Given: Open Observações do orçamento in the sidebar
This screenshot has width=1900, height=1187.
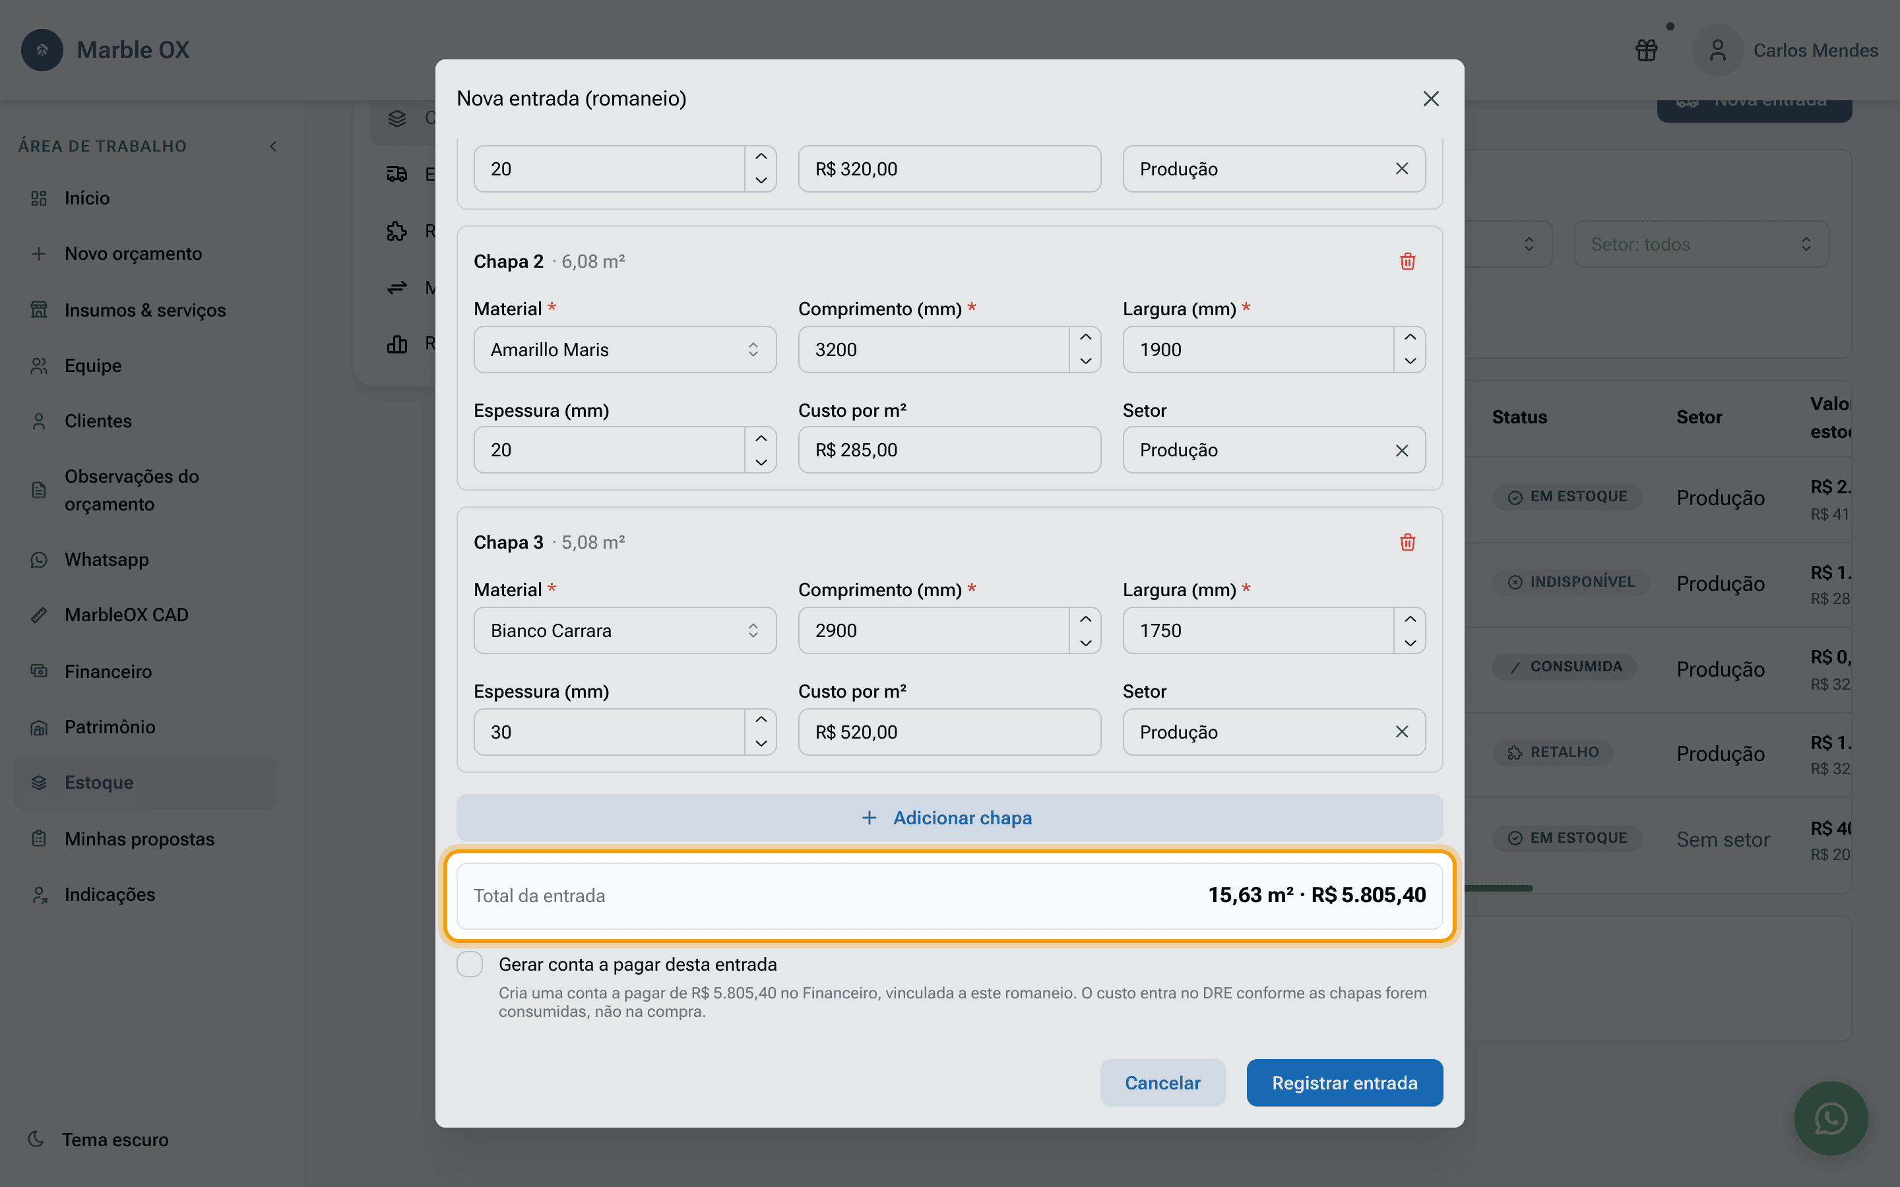Looking at the screenshot, I should coord(145,490).
